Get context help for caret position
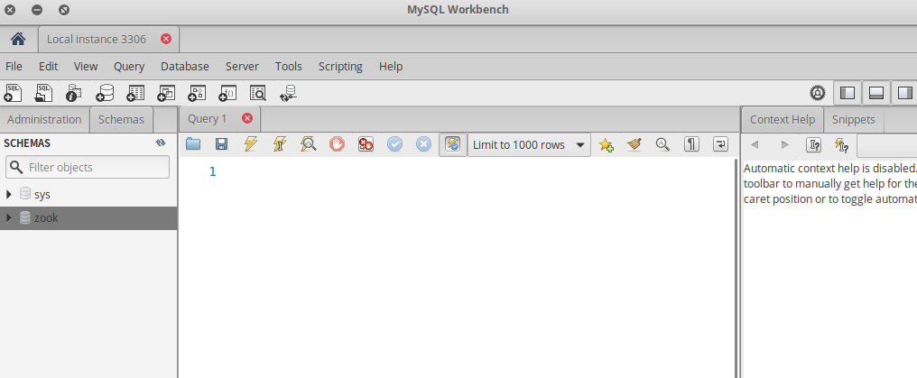 813,144
